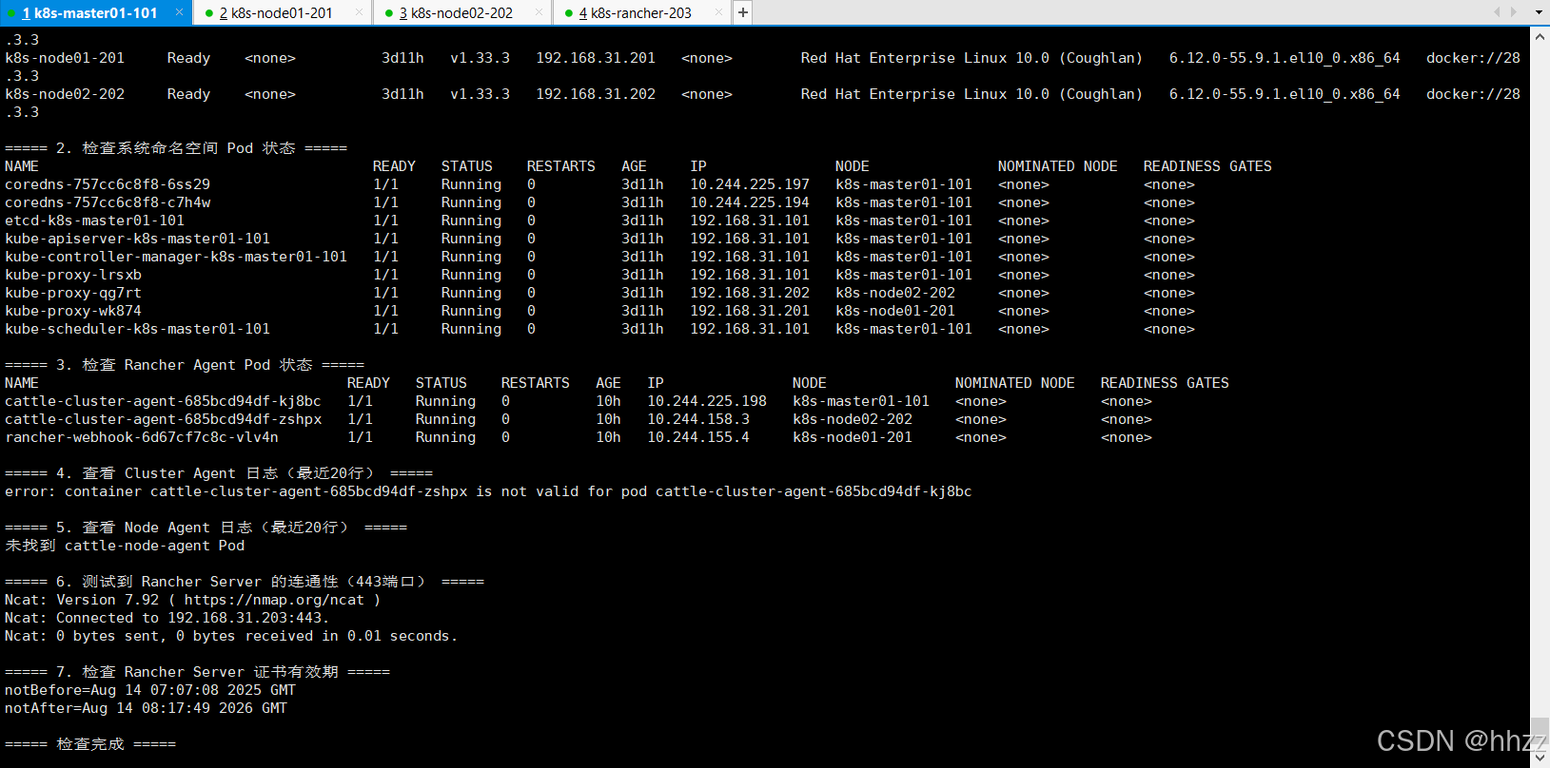Click the IP 10.244.225.198
The image size is (1550, 768).
pyautogui.click(x=707, y=401)
